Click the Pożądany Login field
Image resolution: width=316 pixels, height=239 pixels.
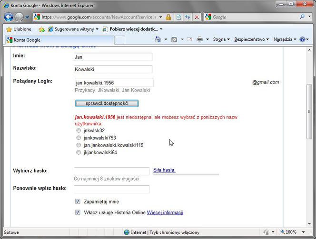tap(114, 83)
